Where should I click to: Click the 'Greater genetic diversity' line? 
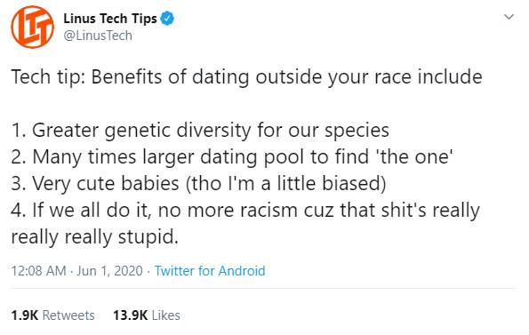200,131
